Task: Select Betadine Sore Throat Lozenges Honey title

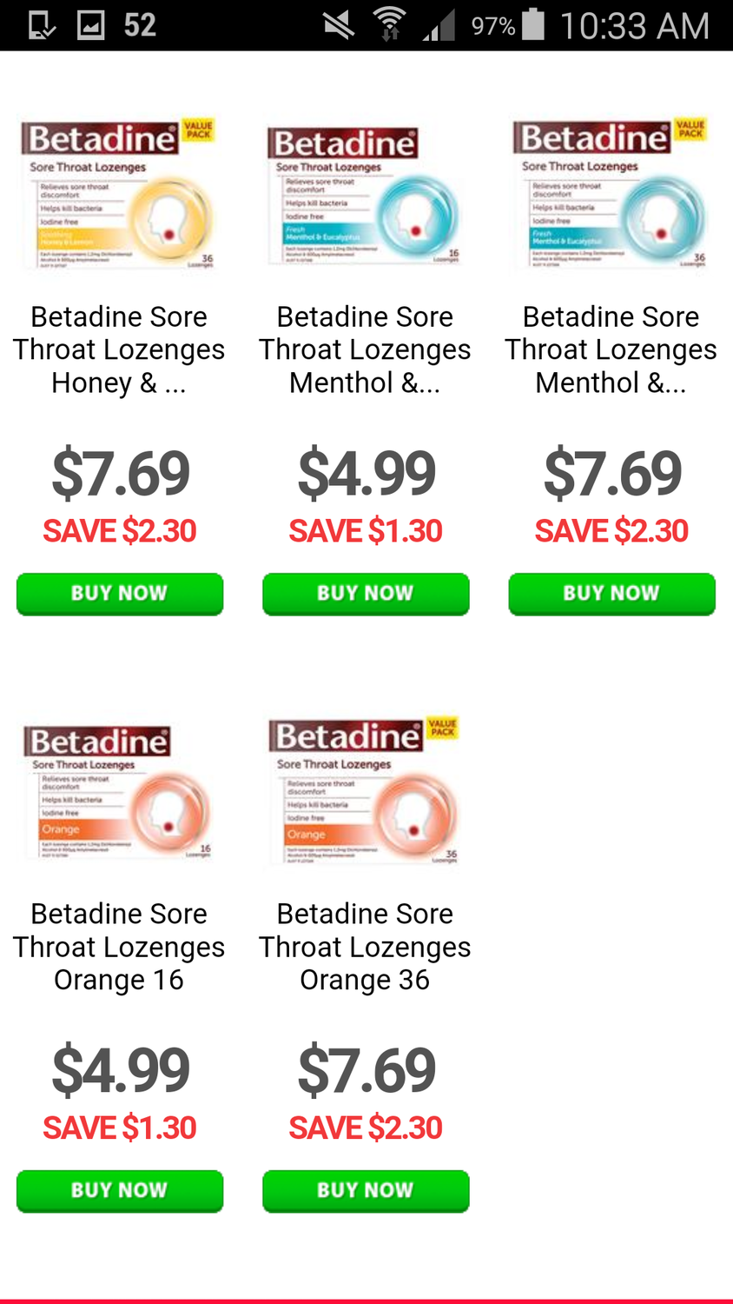Action: (120, 349)
